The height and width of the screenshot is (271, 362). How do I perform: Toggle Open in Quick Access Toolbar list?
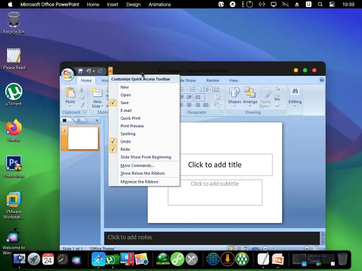(x=144, y=95)
